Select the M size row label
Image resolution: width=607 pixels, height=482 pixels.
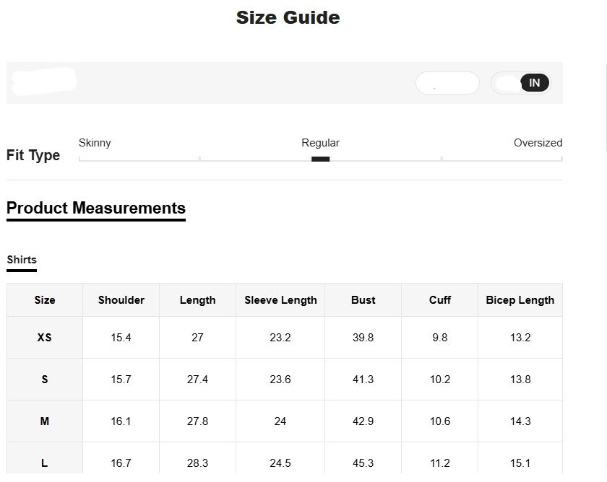coord(45,421)
